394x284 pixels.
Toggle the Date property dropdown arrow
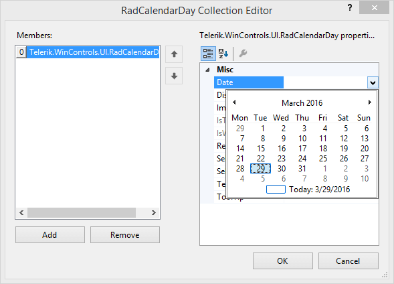click(373, 82)
